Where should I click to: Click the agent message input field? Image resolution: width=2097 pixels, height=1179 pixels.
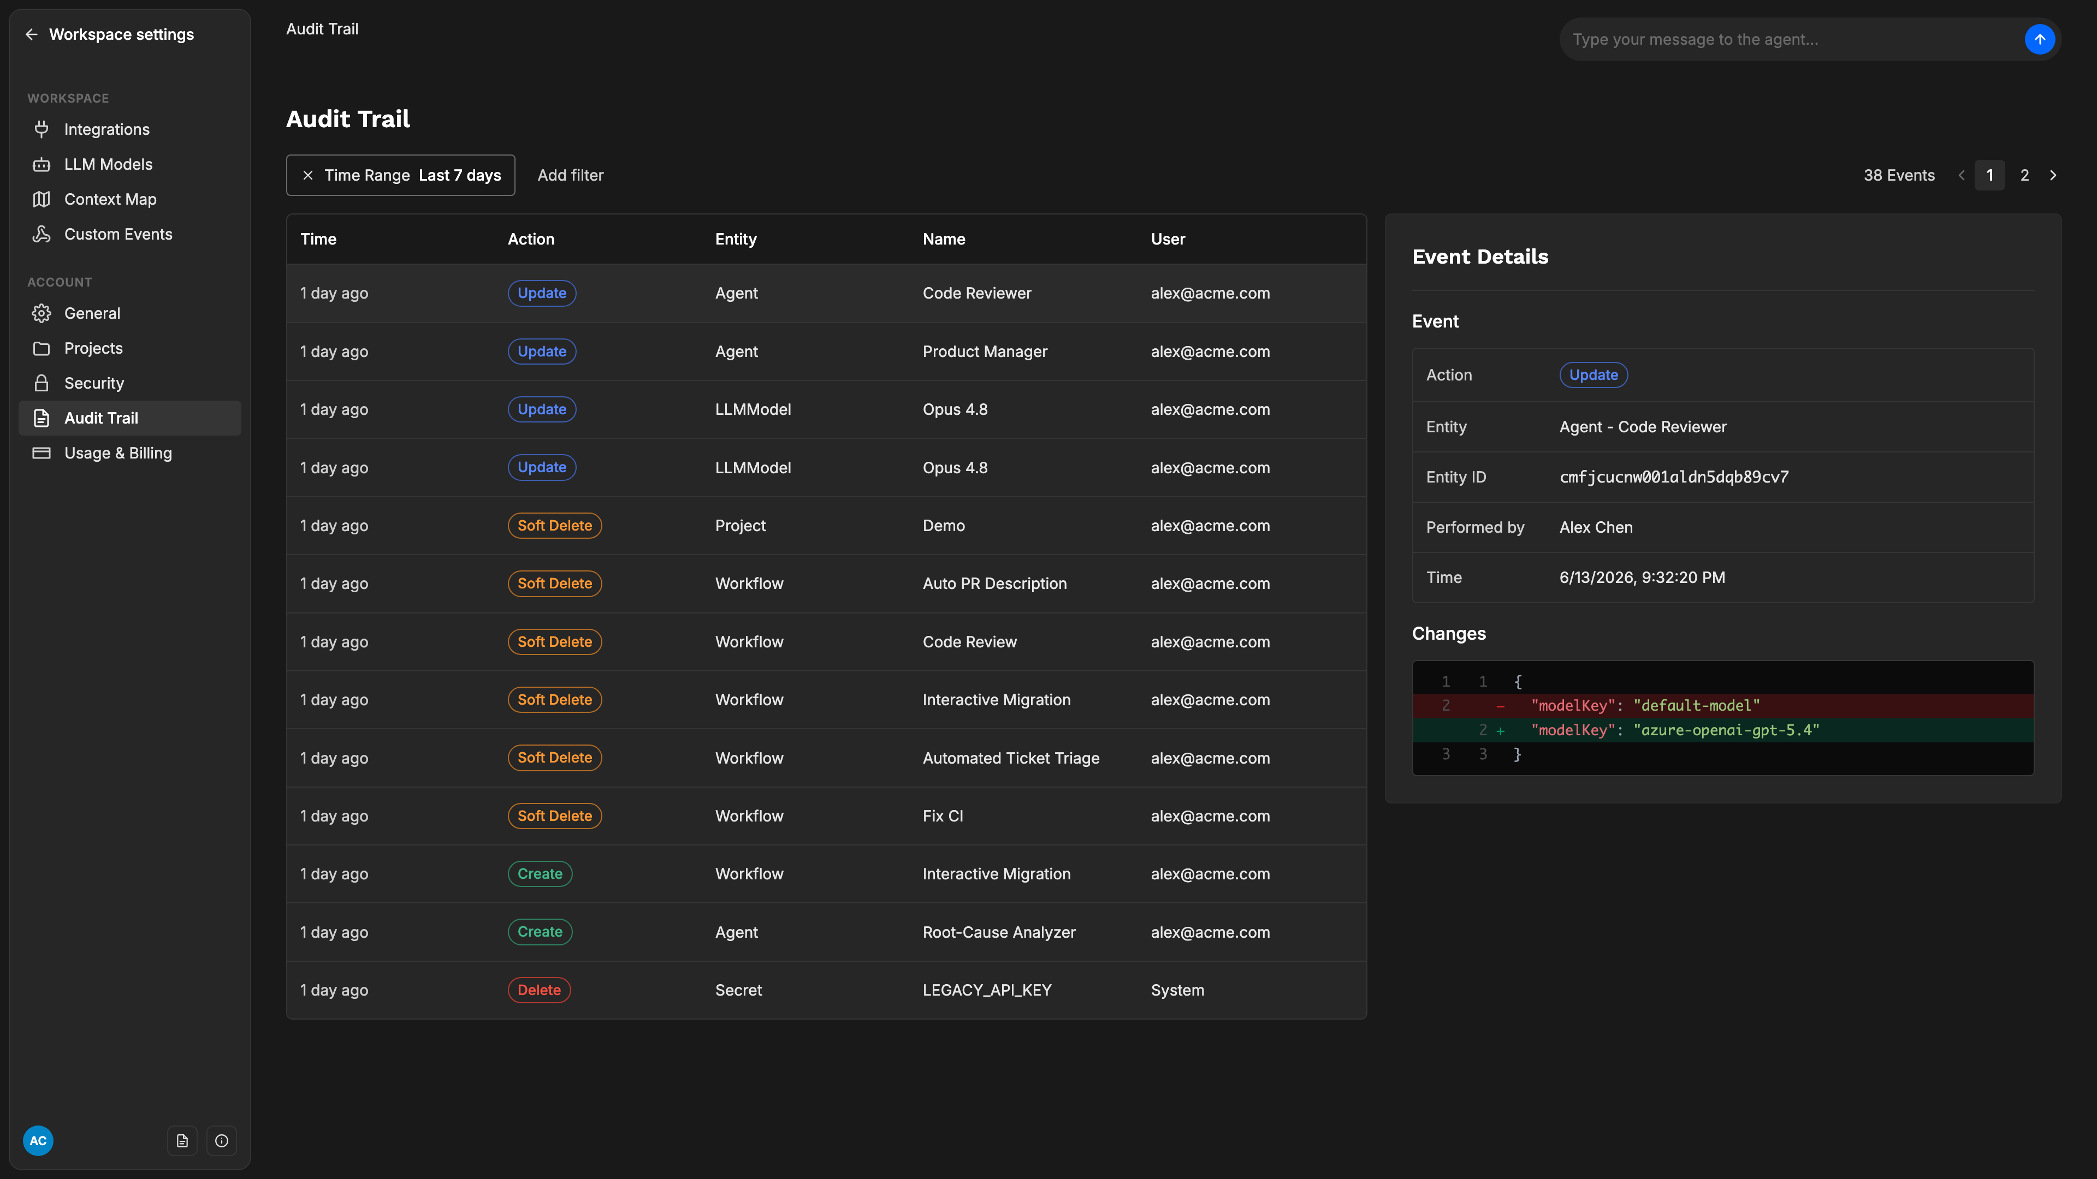pyautogui.click(x=1791, y=39)
